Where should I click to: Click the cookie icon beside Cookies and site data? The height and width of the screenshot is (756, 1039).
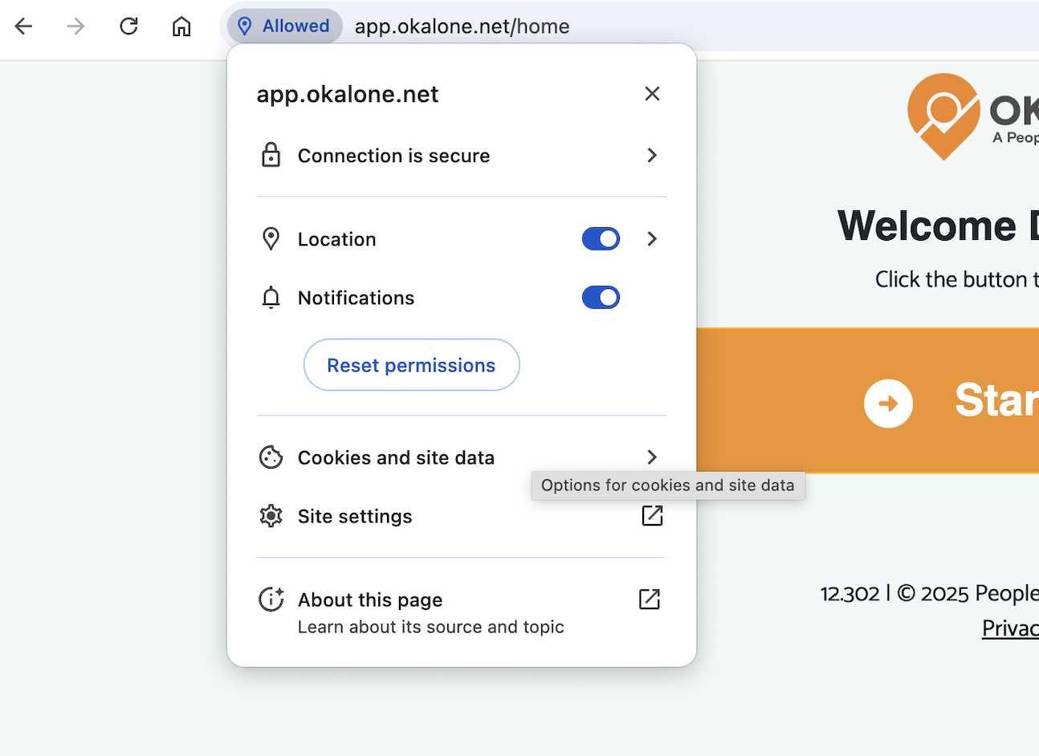pos(271,457)
